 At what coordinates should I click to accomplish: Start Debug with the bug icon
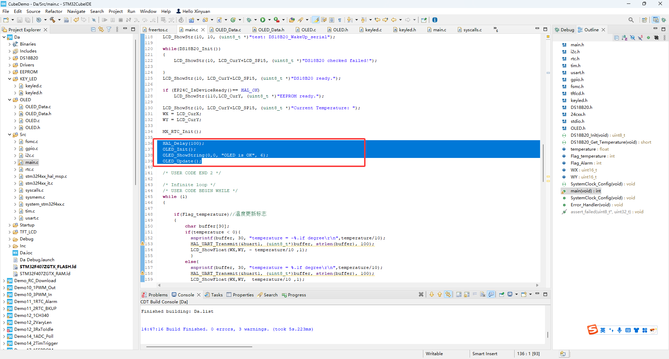[x=249, y=20]
